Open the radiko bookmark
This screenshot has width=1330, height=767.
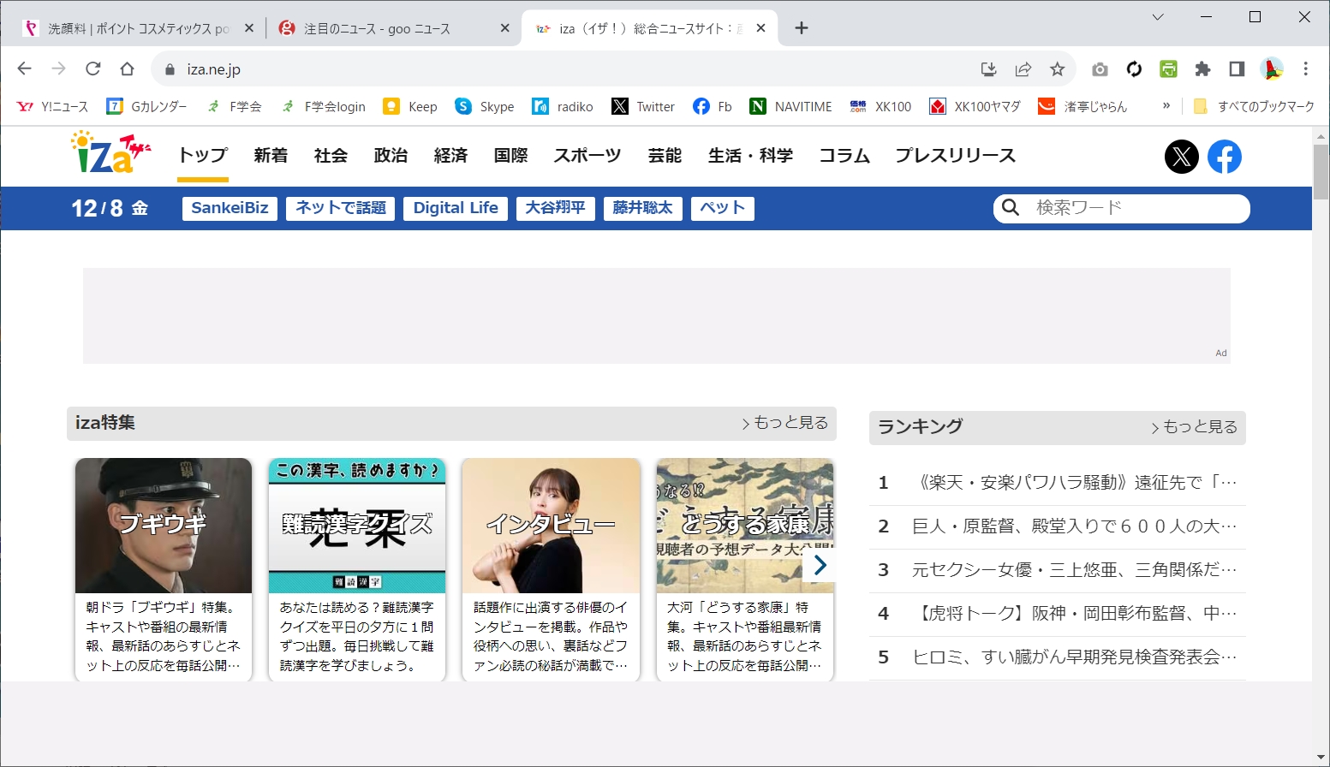[x=563, y=106]
